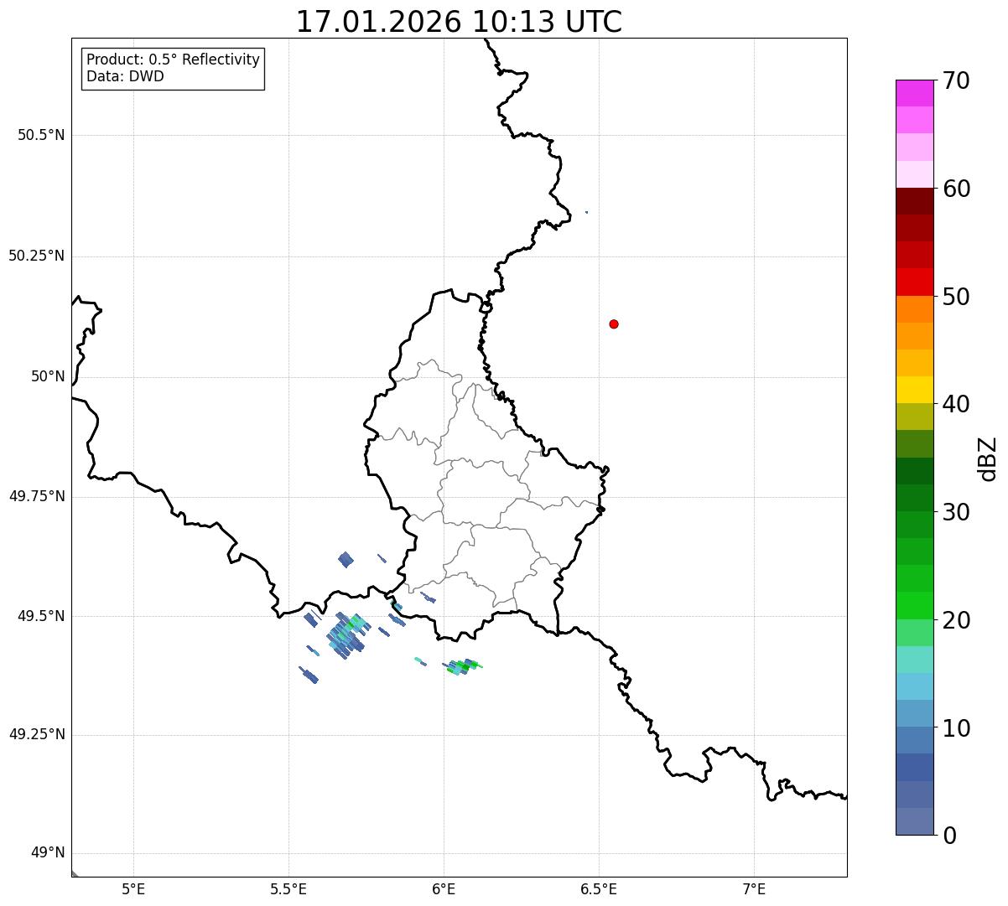This screenshot has width=1008, height=906.
Task: Click the 5.5°E longitude label
Action: [x=288, y=888]
